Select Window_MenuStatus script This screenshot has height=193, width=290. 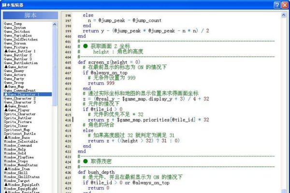(21, 165)
